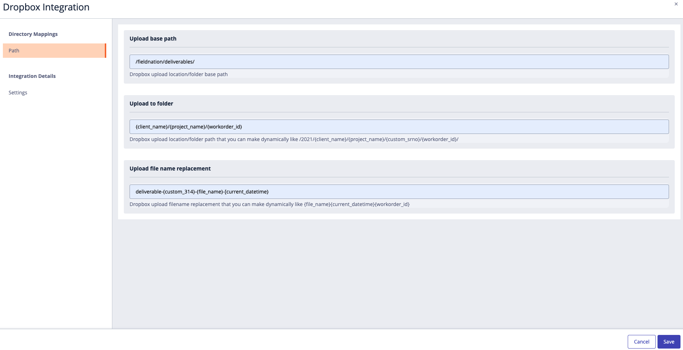Select hint text containing /2021/{client_name}
Viewport: 683px width, 350px height.
(294, 139)
